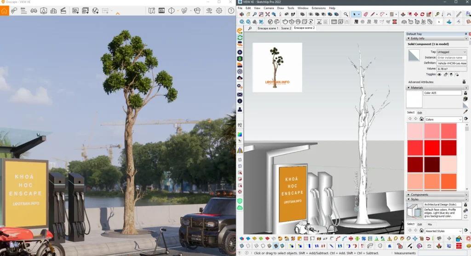Click the Enscape home button
Viewport: 471px width, 256px height.
4,11
